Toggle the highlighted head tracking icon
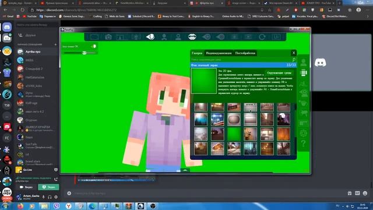 coord(150,37)
